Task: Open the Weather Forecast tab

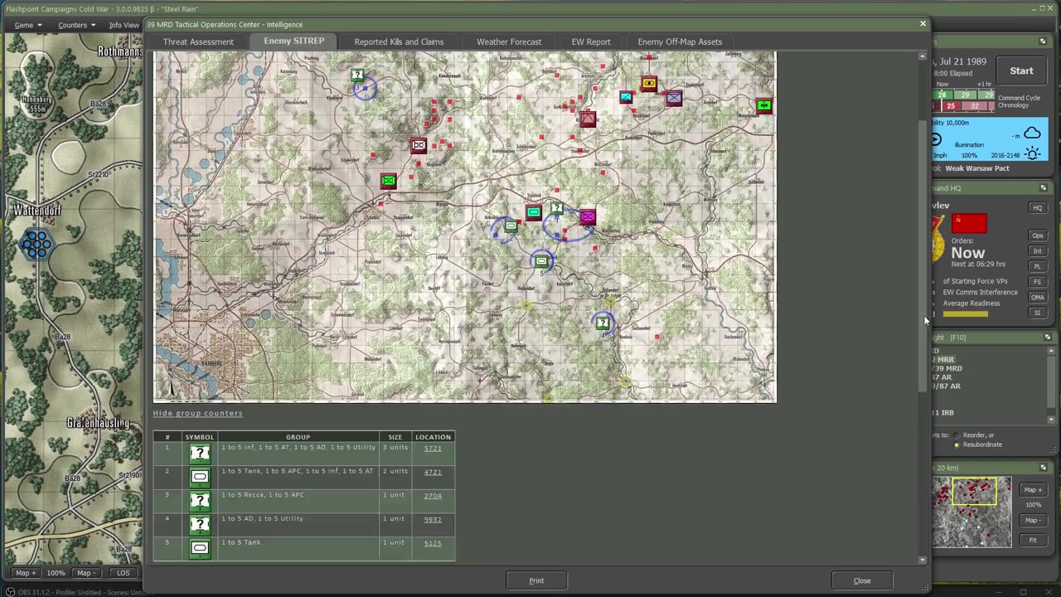Action: [x=508, y=41]
